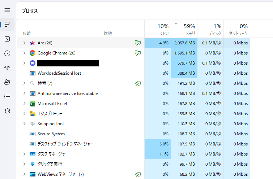Viewport: 273px width, 179px height.
Task: Open the Startup apps sidebar icon
Action: pyautogui.click(x=7, y=67)
